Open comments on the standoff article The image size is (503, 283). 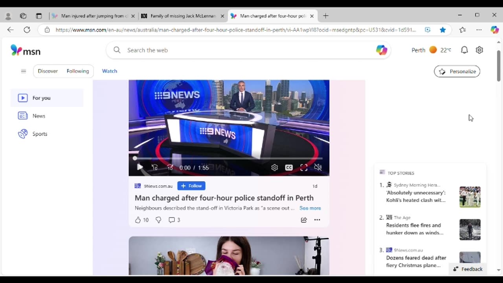[x=174, y=220]
